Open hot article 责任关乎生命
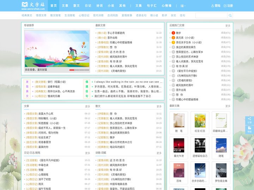The height and width of the screenshot is (190, 254). coord(189,43)
